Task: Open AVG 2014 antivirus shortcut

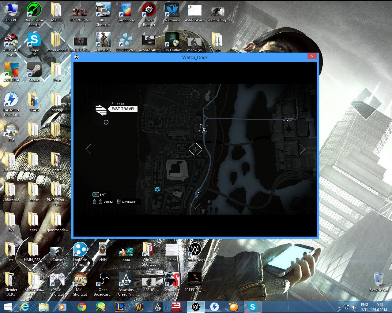Action: [11, 72]
